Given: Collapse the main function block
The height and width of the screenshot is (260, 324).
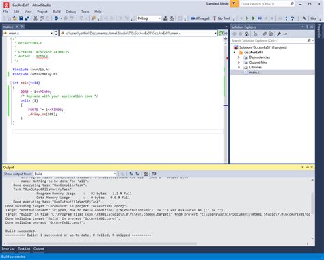Looking at the screenshot, I should 11,83.
